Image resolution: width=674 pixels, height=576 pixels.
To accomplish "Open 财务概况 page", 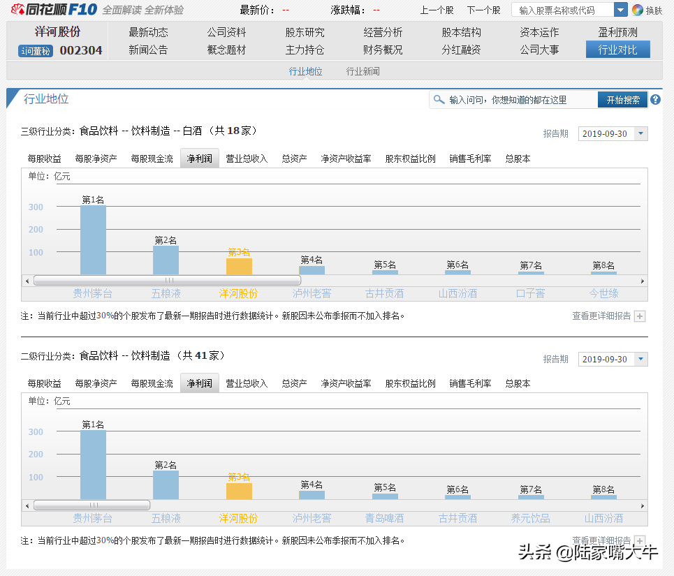I will pos(383,50).
